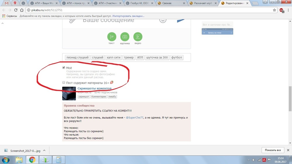Bookmark page with the star icon
The height and width of the screenshot is (164, 292).
[x=274, y=10]
